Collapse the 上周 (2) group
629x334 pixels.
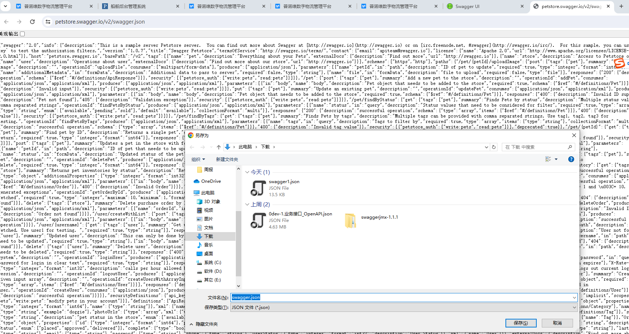(247, 205)
